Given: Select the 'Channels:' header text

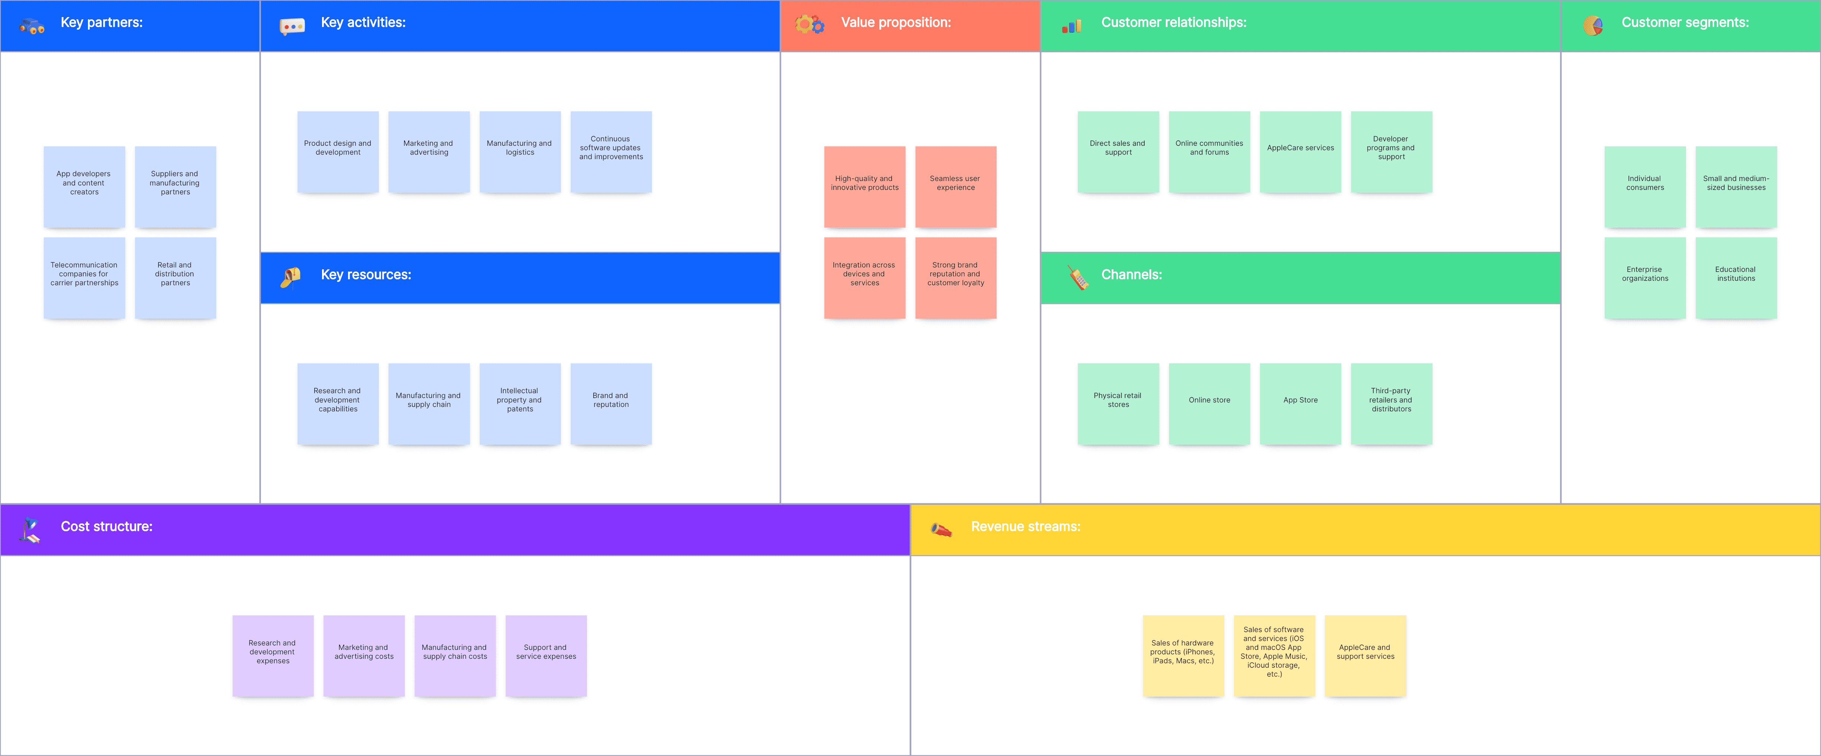Looking at the screenshot, I should (1131, 275).
